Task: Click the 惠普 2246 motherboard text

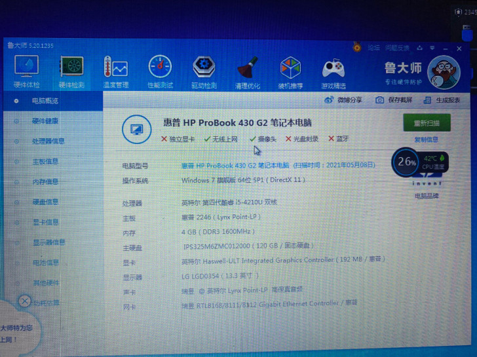Action: tap(221, 217)
